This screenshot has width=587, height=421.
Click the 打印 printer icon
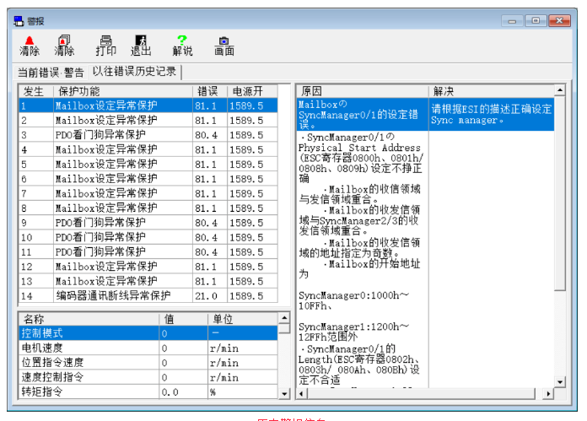[106, 46]
